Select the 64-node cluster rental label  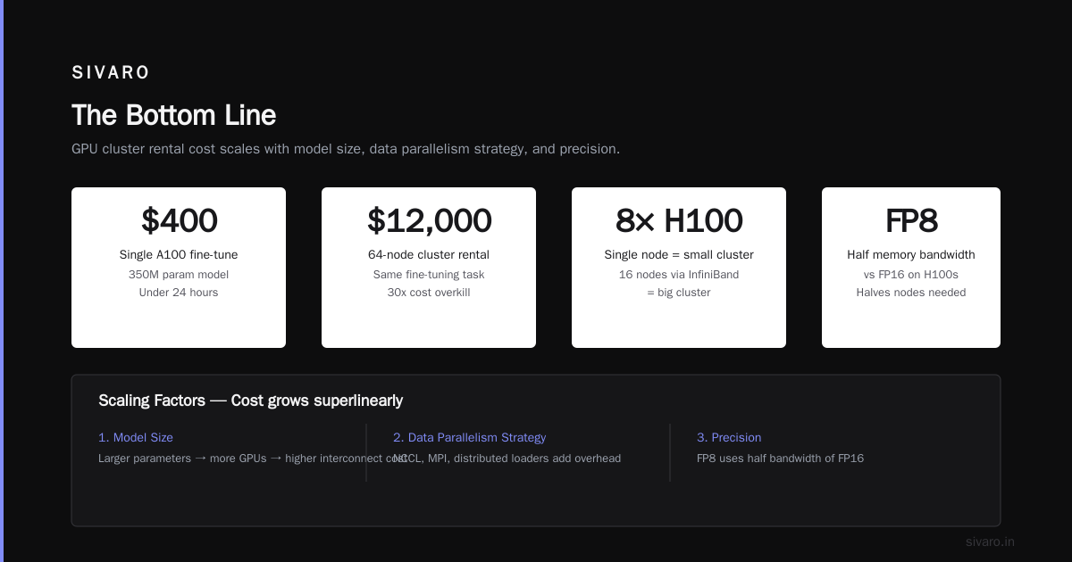[429, 255]
